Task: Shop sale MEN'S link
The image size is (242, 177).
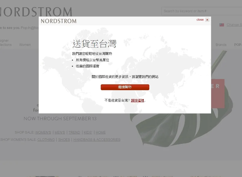Action: (60, 132)
